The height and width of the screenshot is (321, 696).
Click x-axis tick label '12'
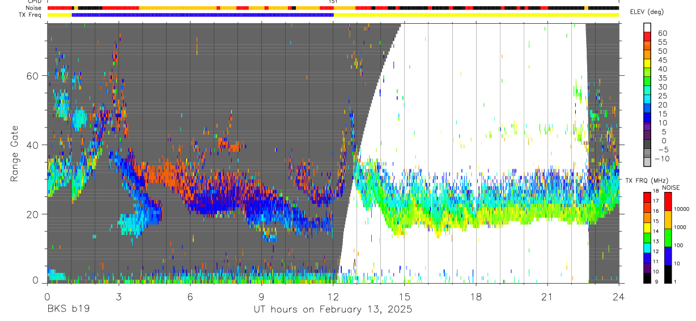click(x=333, y=297)
